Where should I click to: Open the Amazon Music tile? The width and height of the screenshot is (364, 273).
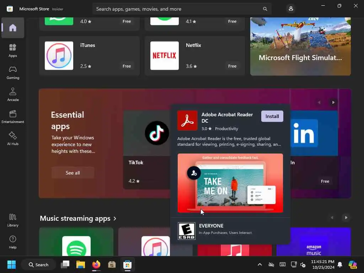coord(314,242)
